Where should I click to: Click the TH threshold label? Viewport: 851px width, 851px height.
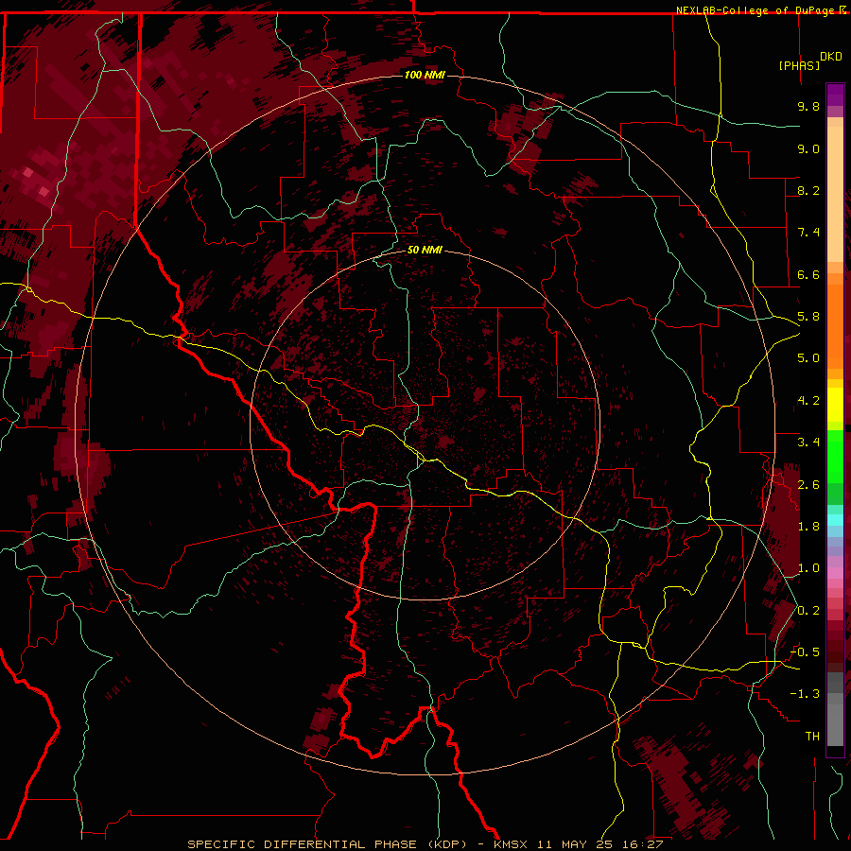point(812,737)
